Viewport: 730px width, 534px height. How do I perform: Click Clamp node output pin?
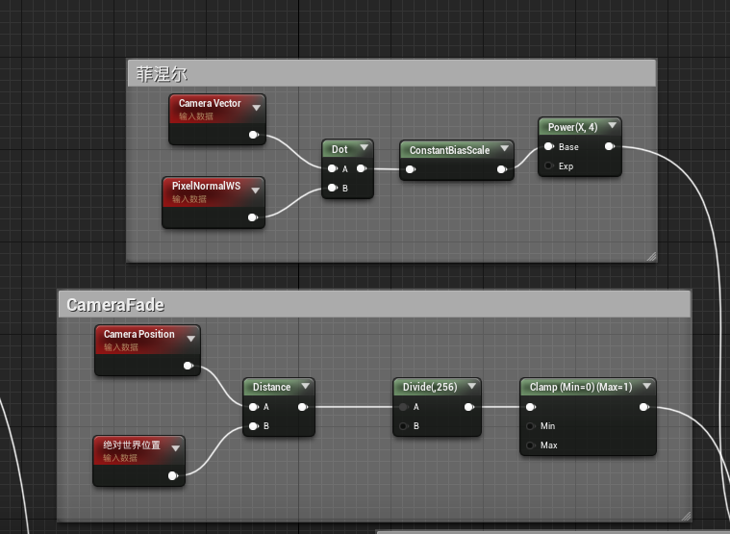[643, 407]
